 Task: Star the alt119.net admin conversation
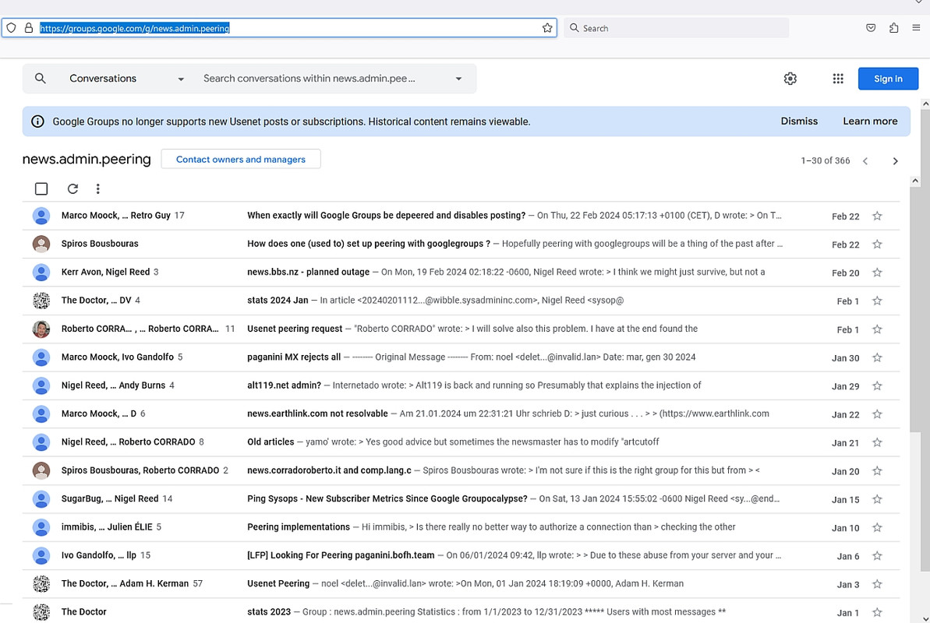(877, 386)
